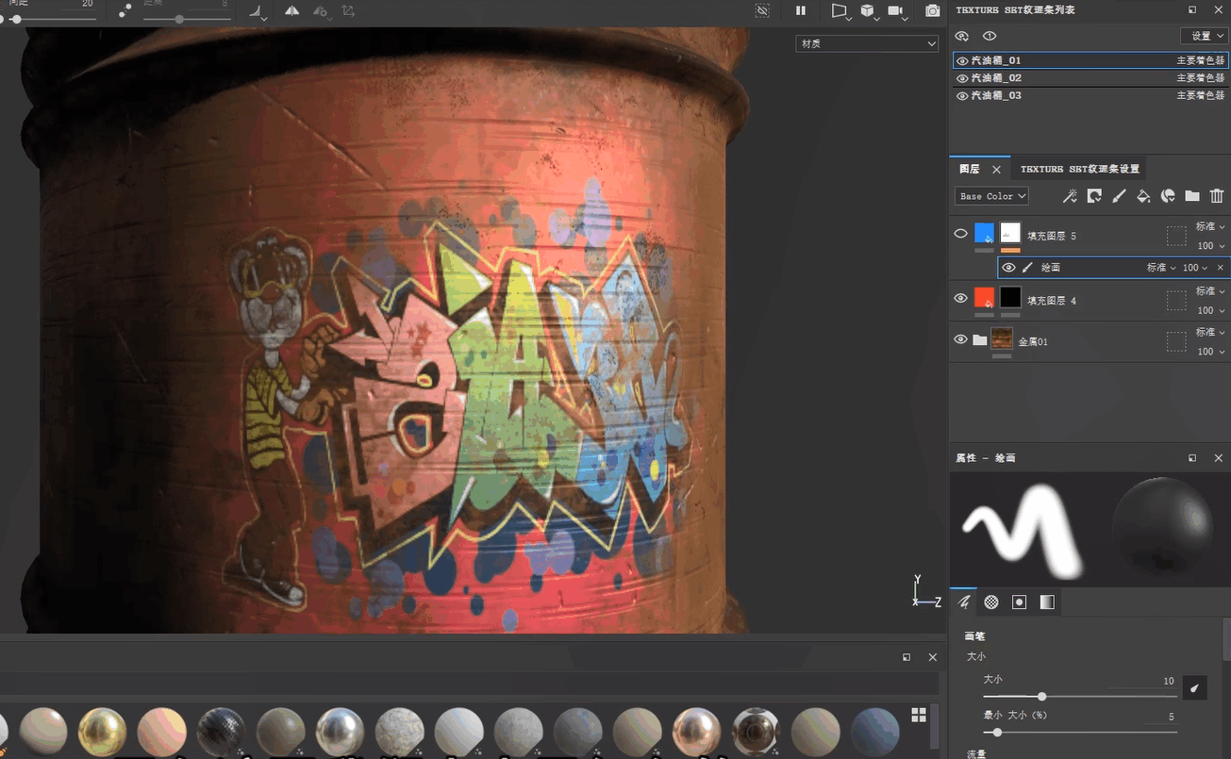Open the Base Color channel dropdown
1231x759 pixels.
point(991,196)
